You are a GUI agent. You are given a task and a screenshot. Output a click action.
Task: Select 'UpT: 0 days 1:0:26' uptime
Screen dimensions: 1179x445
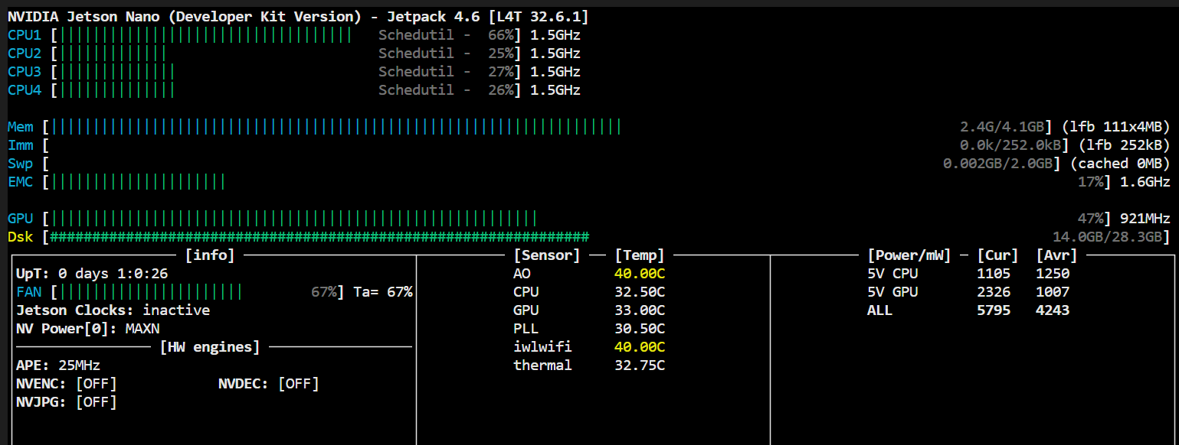(92, 274)
